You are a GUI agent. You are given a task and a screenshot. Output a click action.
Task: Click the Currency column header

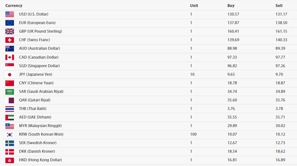(x=14, y=5)
